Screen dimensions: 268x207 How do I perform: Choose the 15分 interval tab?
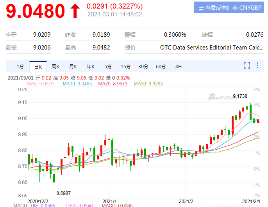[x=125, y=66]
